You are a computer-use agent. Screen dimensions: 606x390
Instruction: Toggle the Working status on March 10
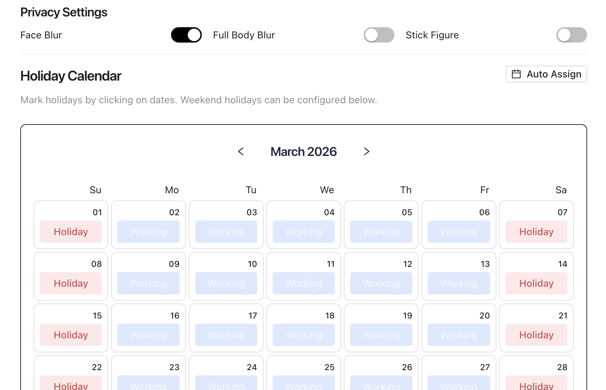pyautogui.click(x=226, y=283)
